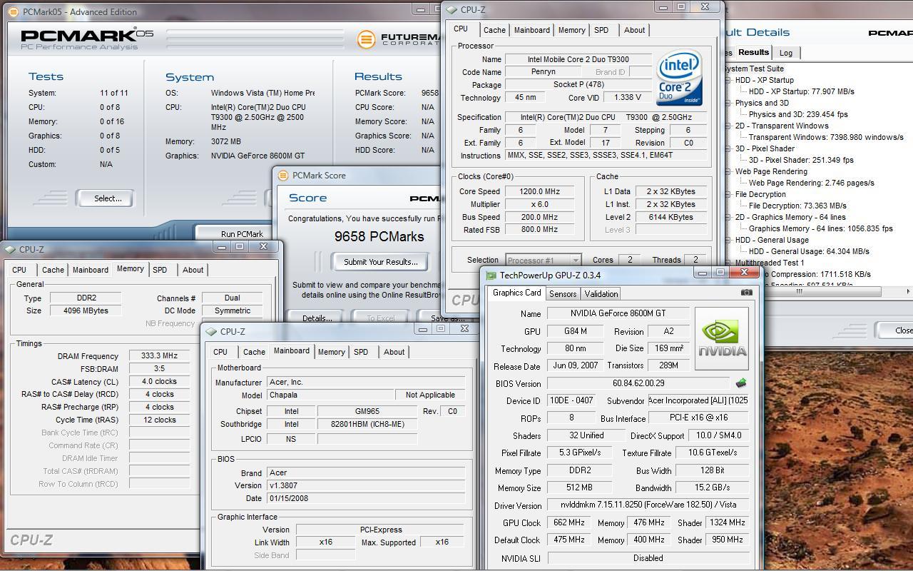
Task: Click title icon of CPU-Z CPU window
Action: (x=452, y=10)
